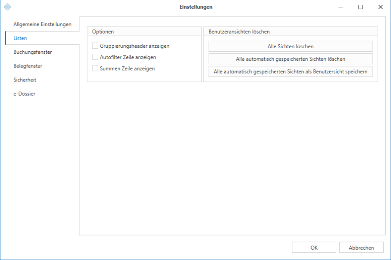Open the Allgemeine Einstellungen tab

tap(42, 24)
